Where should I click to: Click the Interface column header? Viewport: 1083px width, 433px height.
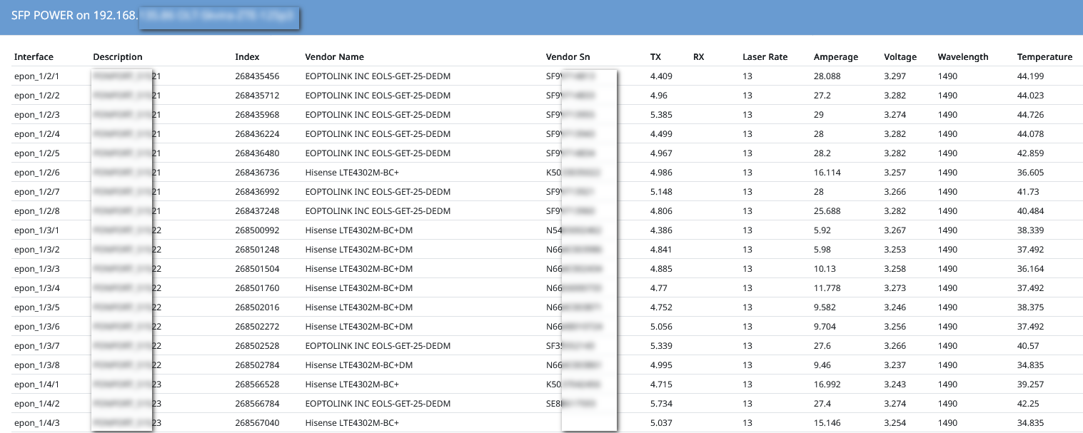point(34,57)
